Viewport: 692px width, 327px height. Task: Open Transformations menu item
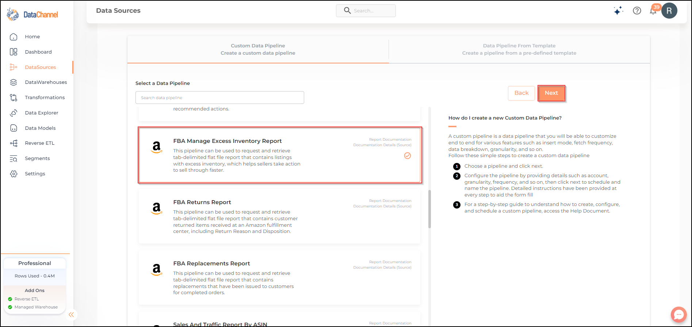pos(45,98)
